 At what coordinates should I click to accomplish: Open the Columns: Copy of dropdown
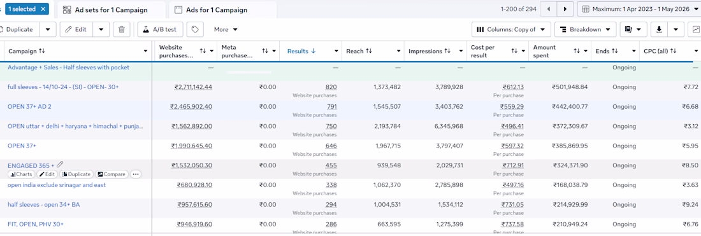pyautogui.click(x=511, y=29)
